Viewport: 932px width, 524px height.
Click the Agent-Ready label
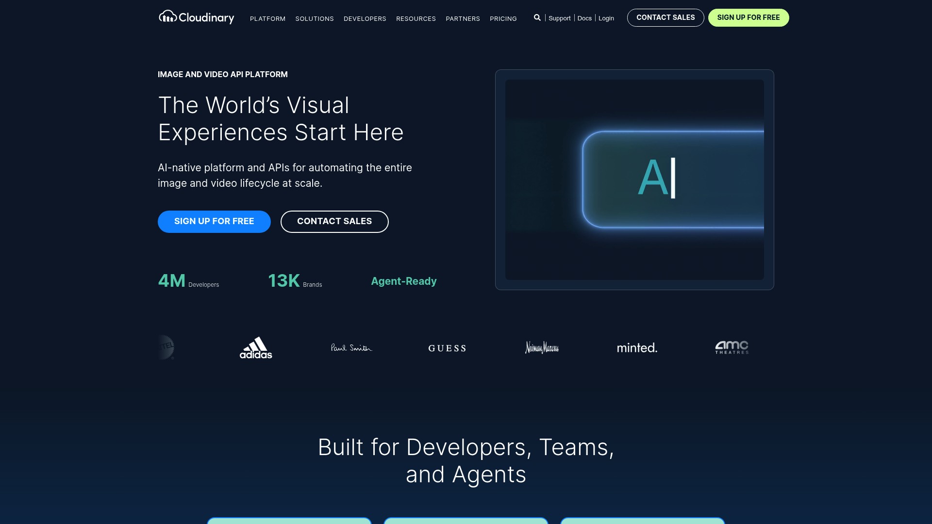[x=404, y=281]
